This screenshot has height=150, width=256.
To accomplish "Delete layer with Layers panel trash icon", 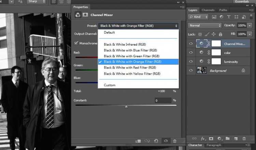I will click(244, 138).
